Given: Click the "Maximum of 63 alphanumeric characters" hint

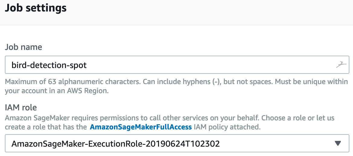Looking at the screenshot, I should (x=73, y=82).
